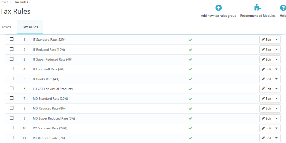This screenshot has height=143, width=286.
Task: Expand Edit dropdown for IT Reduced Rate (10%)
Action: [276, 50]
